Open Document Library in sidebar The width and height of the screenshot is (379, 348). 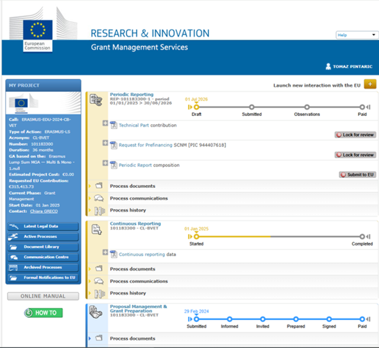coord(43,247)
